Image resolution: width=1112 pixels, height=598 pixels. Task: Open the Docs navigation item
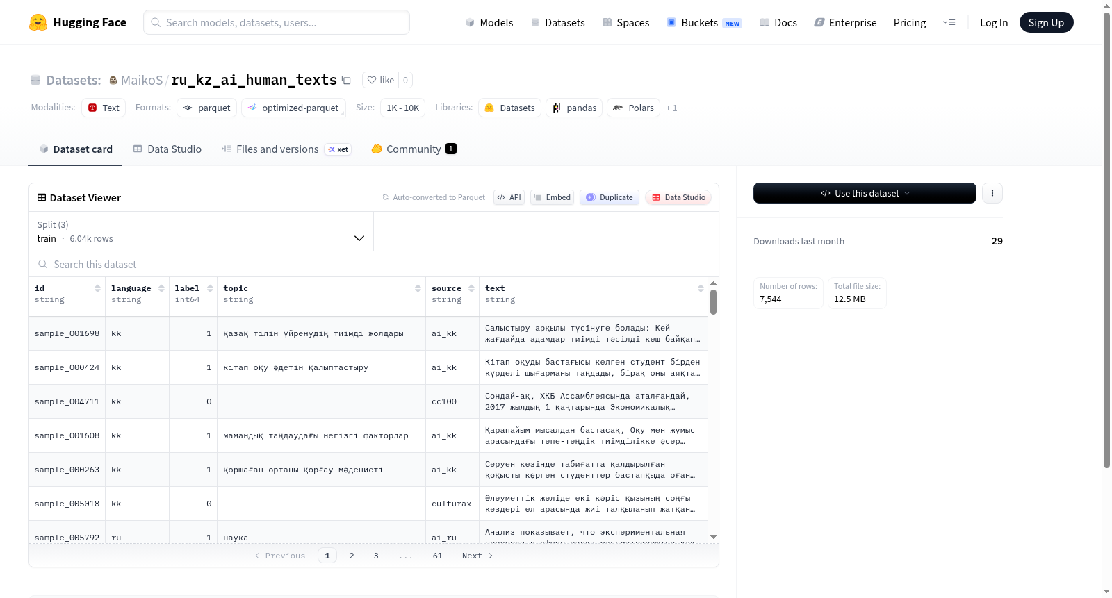(778, 22)
